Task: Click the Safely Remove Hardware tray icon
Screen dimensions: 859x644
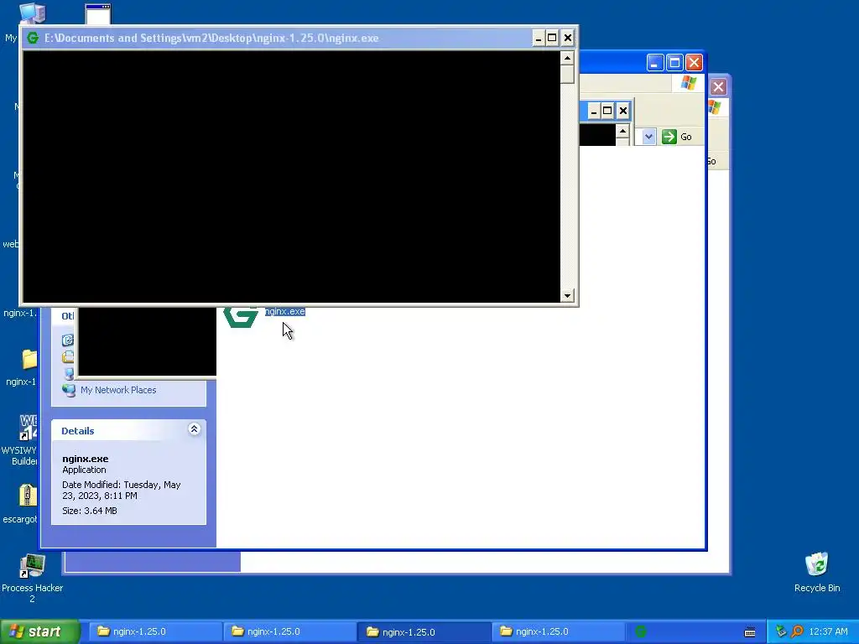Action: (x=781, y=631)
